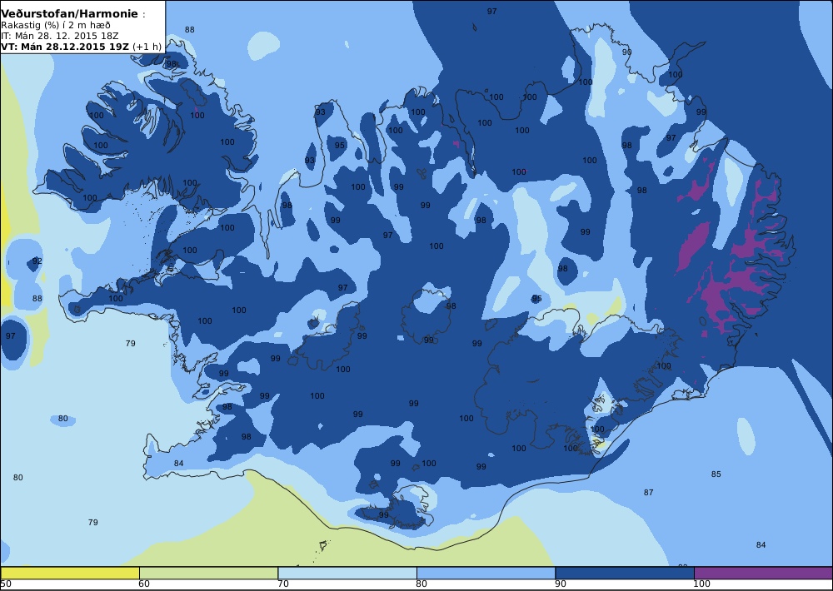833x591 pixels.
Task: Click the '60' label under the color scale
Action: (x=144, y=584)
